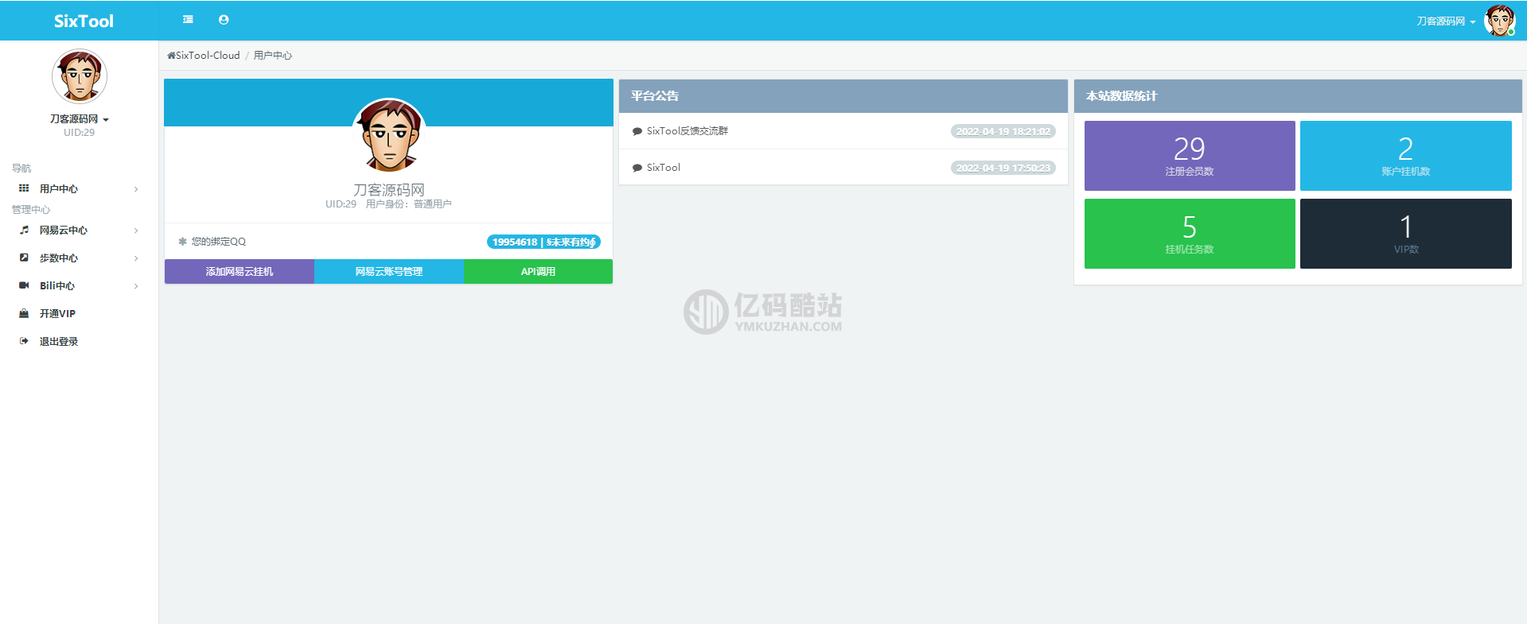Expand the 网易云中心 chevron
This screenshot has height=624, width=1527.
click(136, 231)
